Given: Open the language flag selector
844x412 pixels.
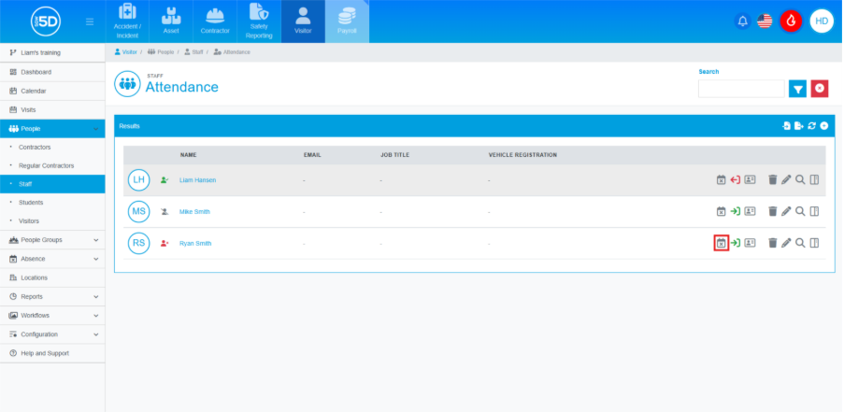Looking at the screenshot, I should point(765,21).
